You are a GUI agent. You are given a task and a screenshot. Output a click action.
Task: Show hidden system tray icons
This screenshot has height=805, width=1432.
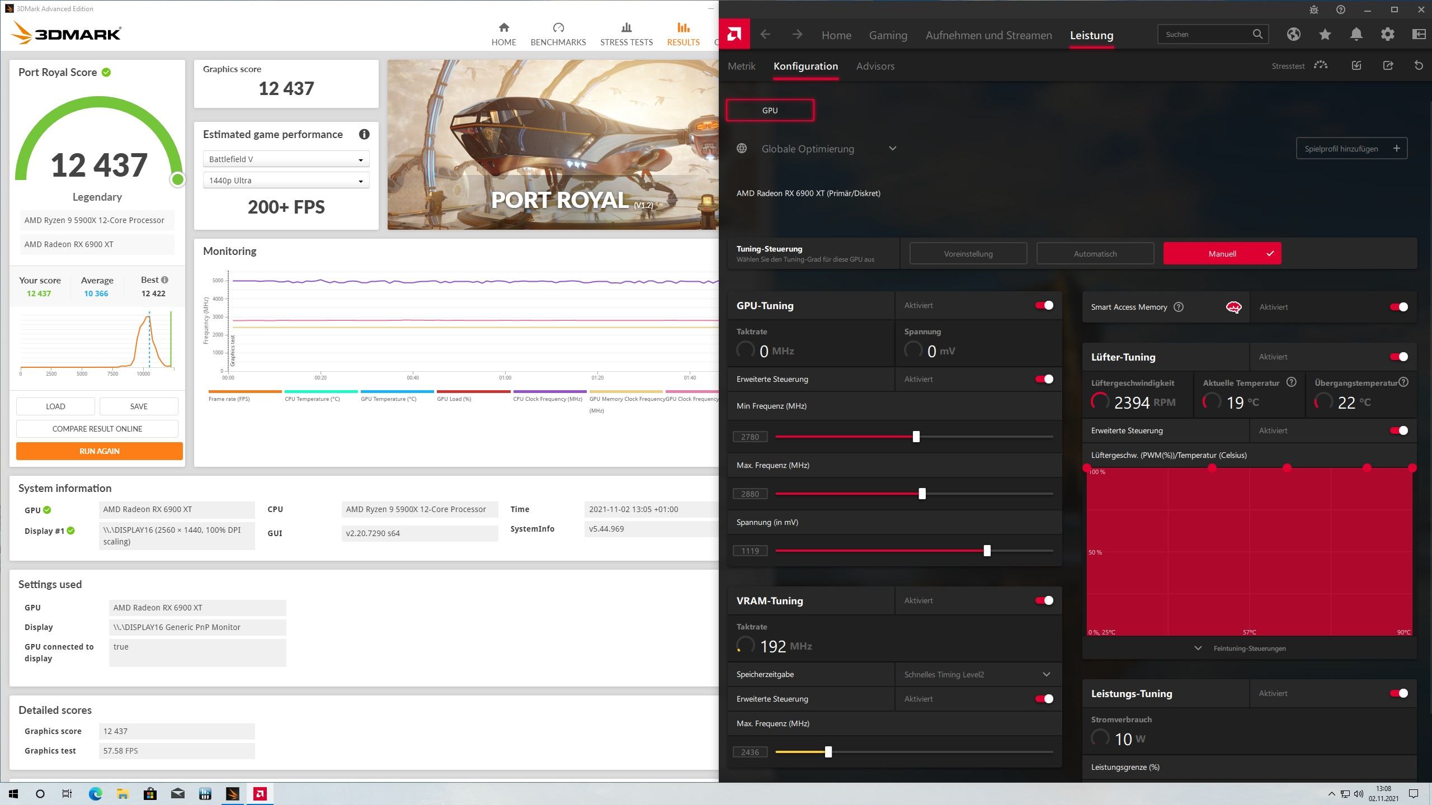pyautogui.click(x=1331, y=794)
